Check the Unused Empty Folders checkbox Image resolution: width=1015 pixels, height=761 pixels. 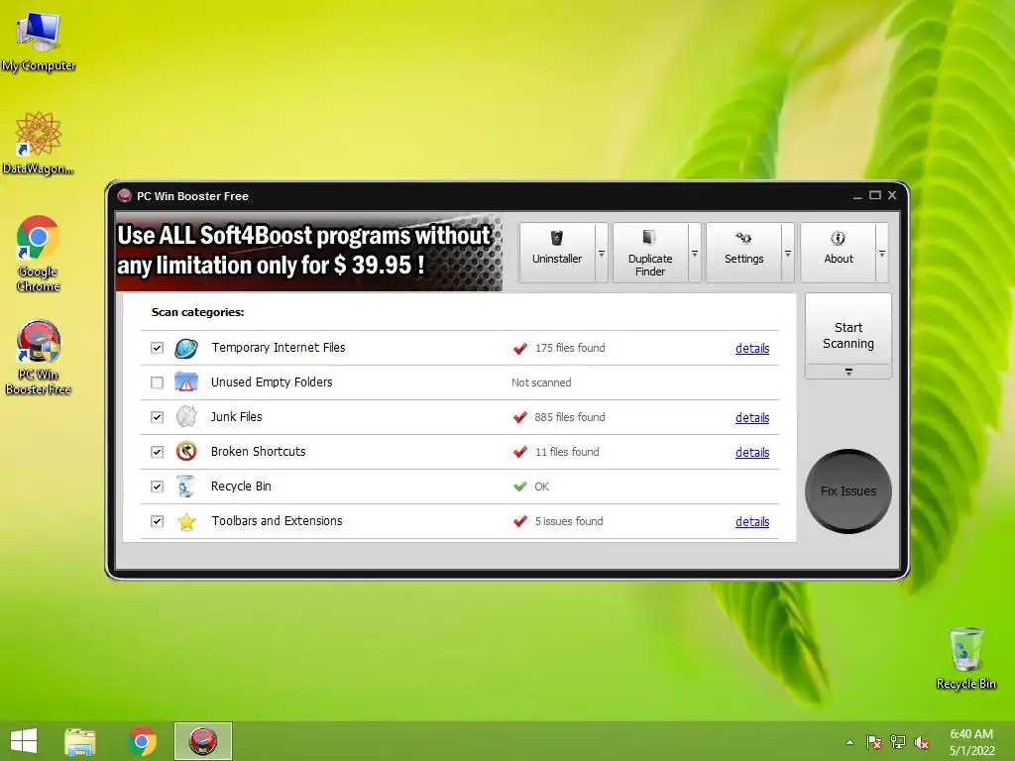(157, 382)
